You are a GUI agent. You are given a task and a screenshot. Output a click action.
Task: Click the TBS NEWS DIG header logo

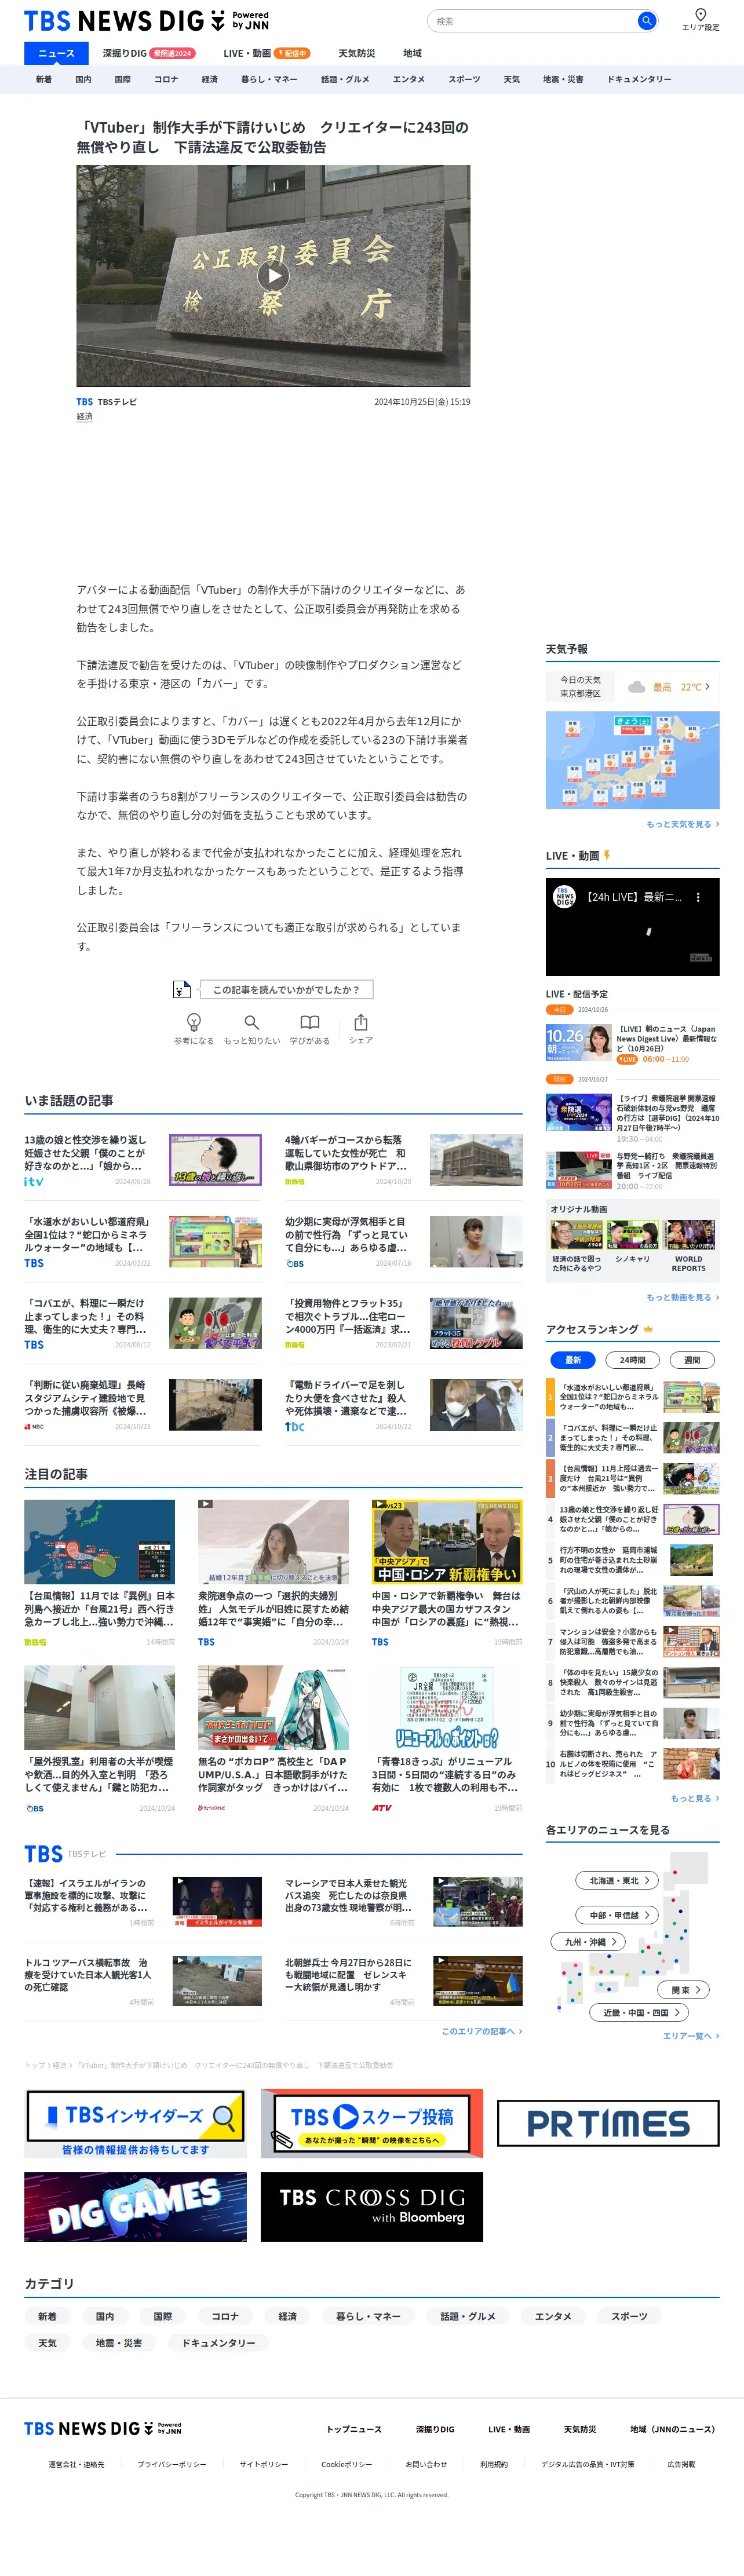pos(146,21)
